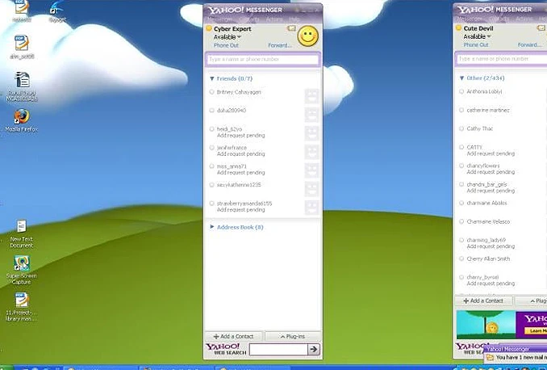Image resolution: width=547 pixels, height=370 pixels.
Task: Select contact sexykatherine1235
Action: click(x=239, y=184)
